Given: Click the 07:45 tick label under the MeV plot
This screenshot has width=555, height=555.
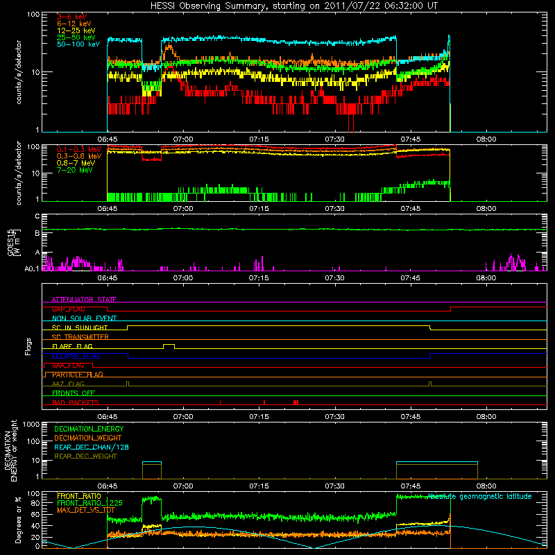Looking at the screenshot, I should [x=411, y=209].
